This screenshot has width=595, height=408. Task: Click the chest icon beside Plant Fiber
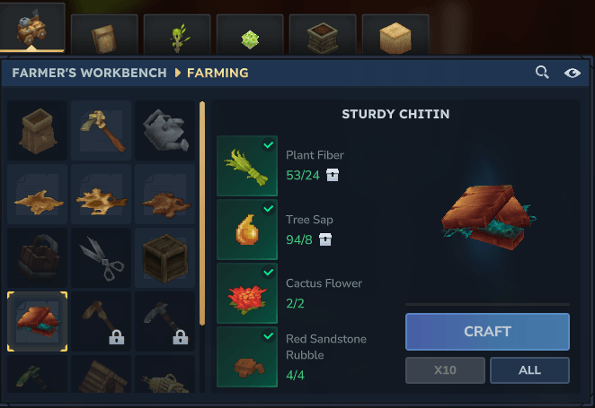click(333, 175)
